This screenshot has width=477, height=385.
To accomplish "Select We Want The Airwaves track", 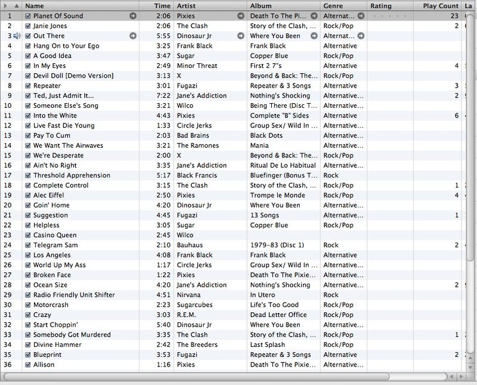I will 68,145.
